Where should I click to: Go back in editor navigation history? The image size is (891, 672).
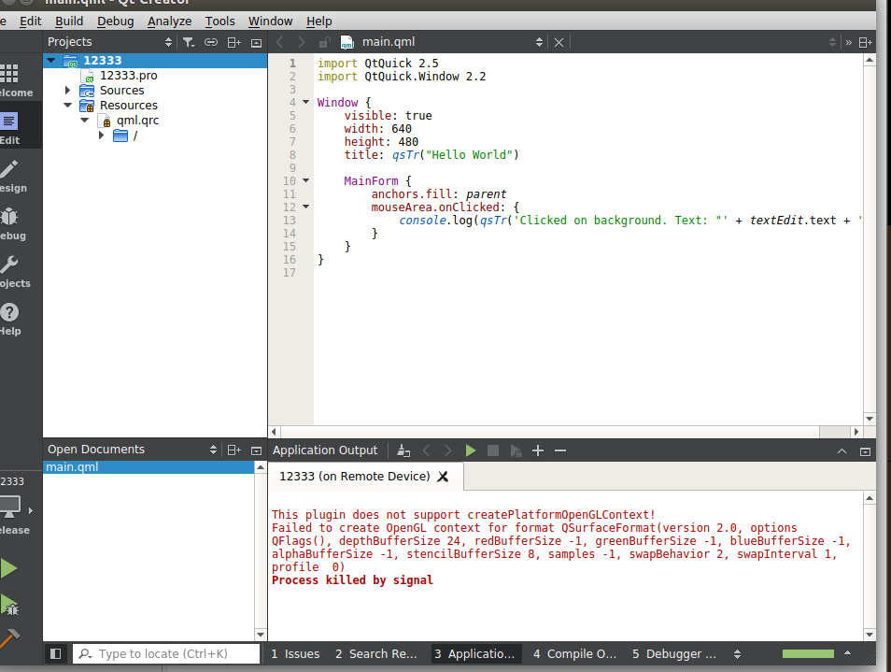coord(279,42)
